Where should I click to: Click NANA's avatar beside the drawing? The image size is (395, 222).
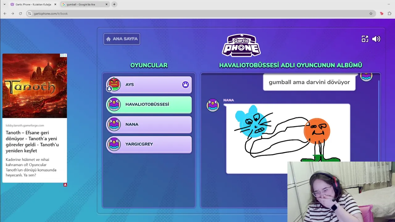click(x=213, y=105)
